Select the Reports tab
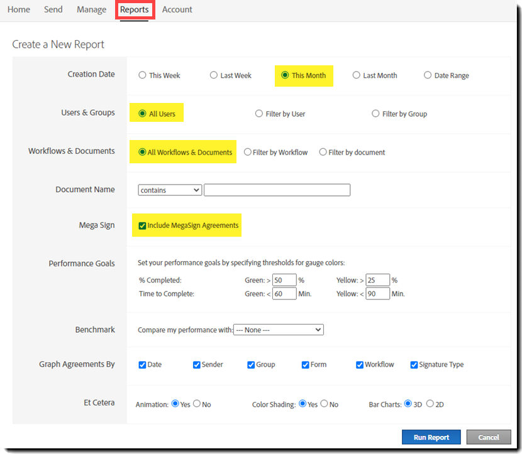This screenshot has height=454, width=522. [135, 9]
